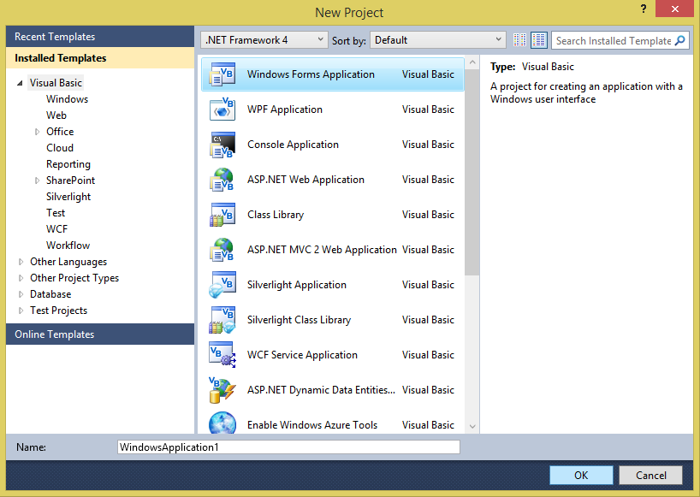
Task: Select Windows under Visual Basic
Action: click(67, 99)
